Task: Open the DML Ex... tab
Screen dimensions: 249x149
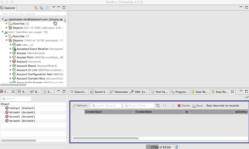Action: point(139,92)
